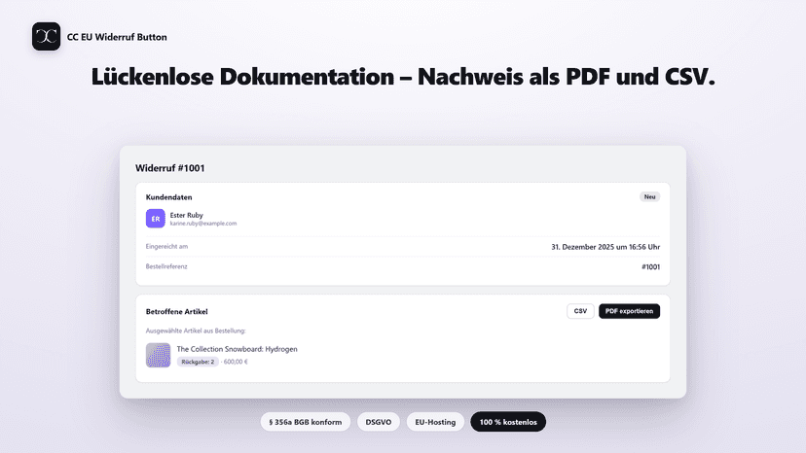Select the § 356a BGB konform pill

point(306,422)
